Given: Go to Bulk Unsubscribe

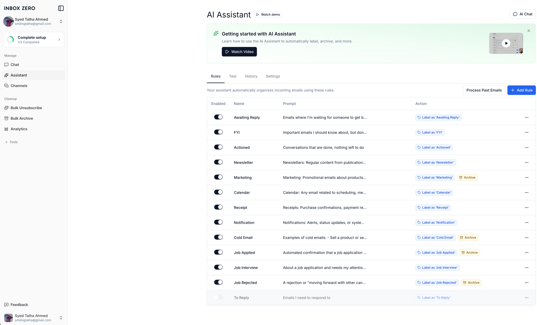Looking at the screenshot, I should [34, 108].
